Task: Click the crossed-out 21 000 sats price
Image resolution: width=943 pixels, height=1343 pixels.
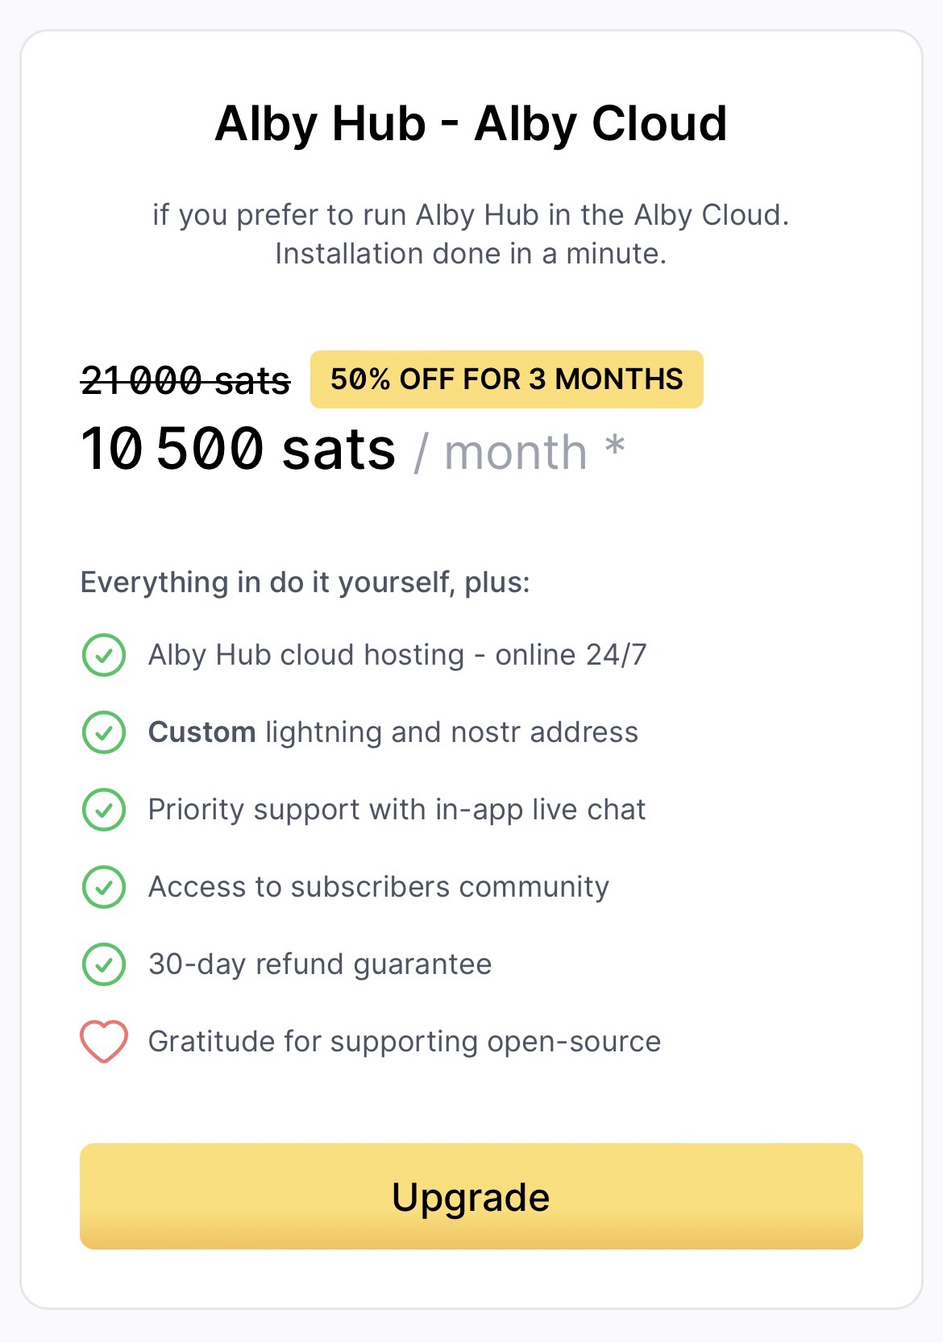Action: click(185, 380)
